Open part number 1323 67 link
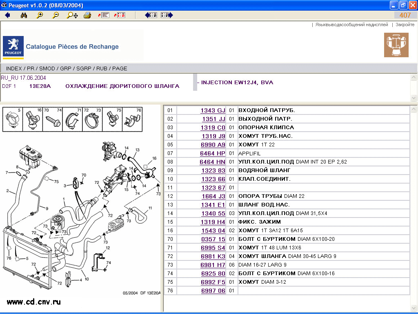Image resolution: width=418 pixels, height=314 pixels. [x=213, y=188]
